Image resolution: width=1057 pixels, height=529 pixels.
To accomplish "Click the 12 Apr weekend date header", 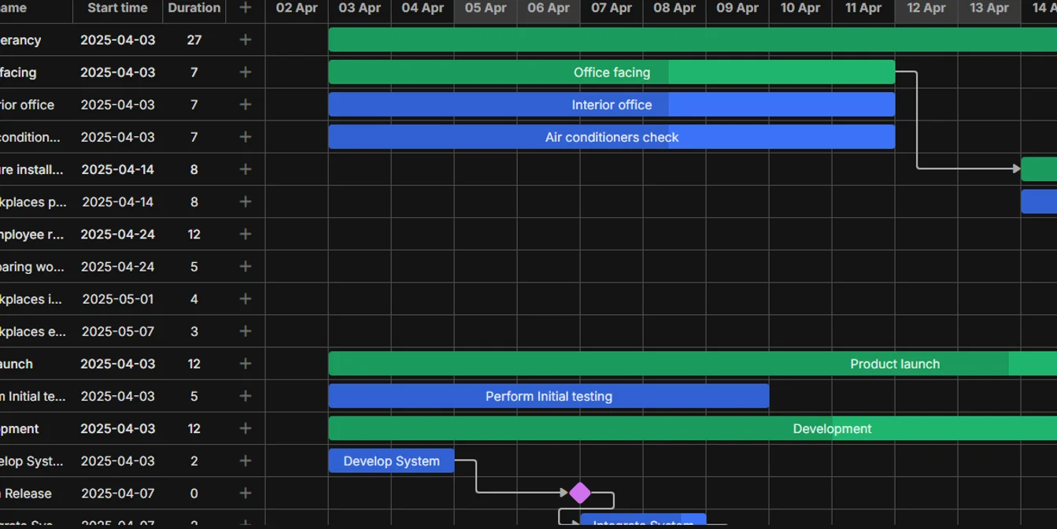I will pos(926,8).
